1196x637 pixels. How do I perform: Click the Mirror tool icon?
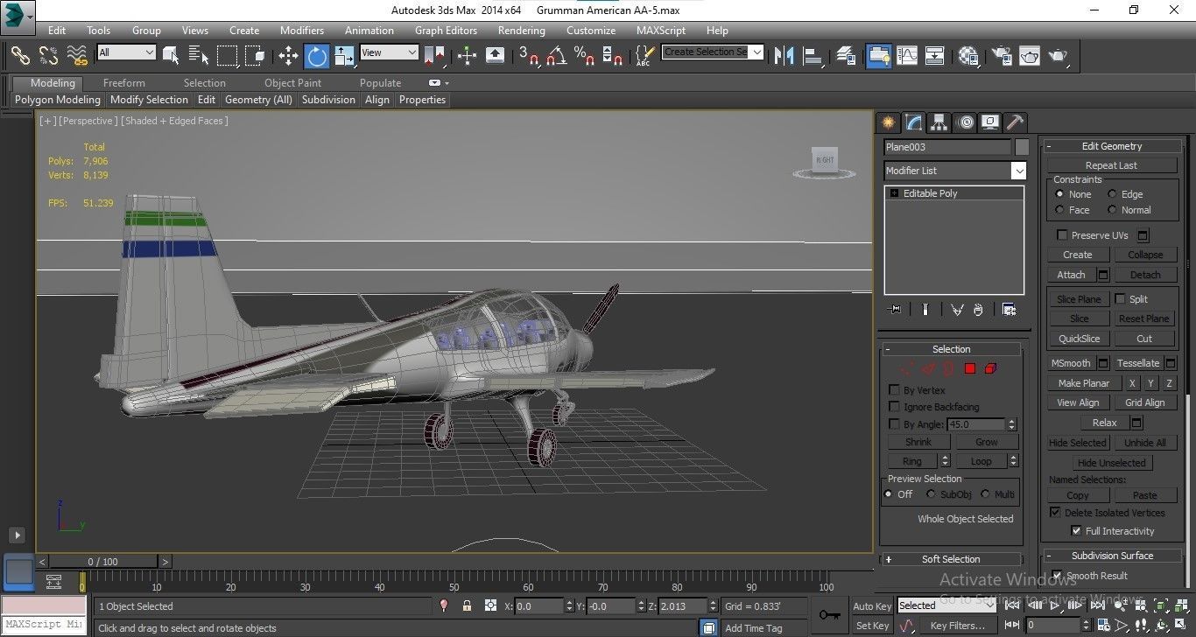pyautogui.click(x=784, y=55)
